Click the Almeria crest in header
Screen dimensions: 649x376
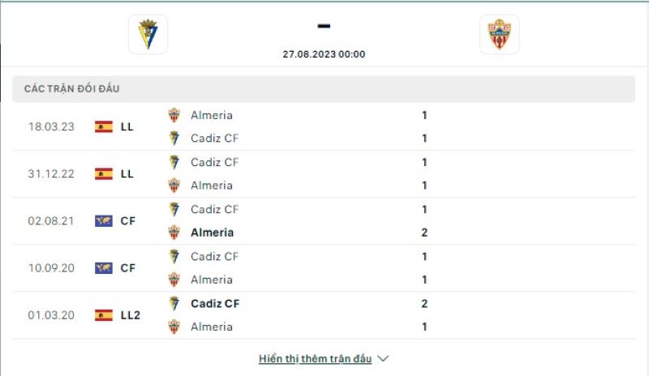(x=499, y=35)
